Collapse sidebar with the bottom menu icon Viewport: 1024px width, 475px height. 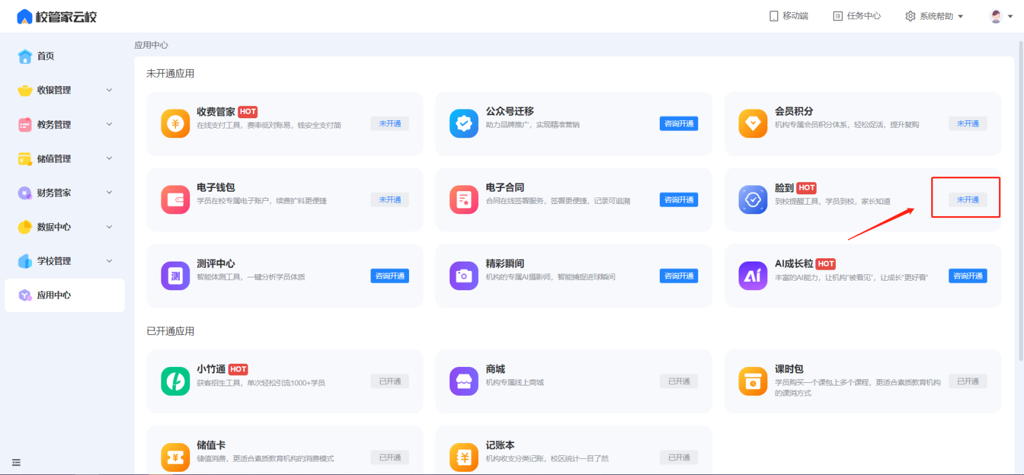(x=17, y=462)
